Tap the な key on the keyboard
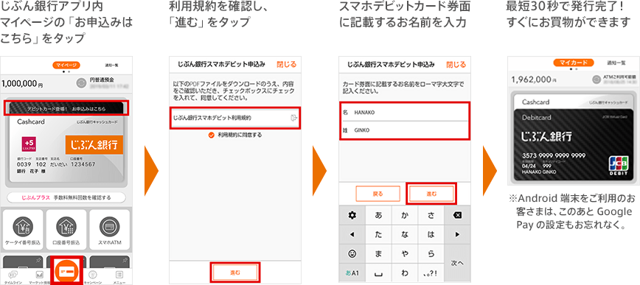 tap(405, 234)
